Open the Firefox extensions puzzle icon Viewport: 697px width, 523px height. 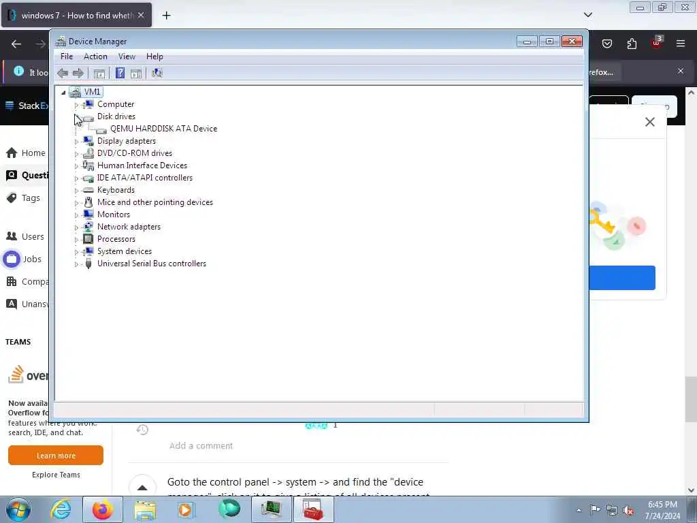[x=632, y=44]
